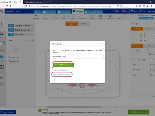The width and height of the screenshot is (155, 116).
Task: Go to step 2 Izberi predlogo tab
Action: [x=64, y=12]
